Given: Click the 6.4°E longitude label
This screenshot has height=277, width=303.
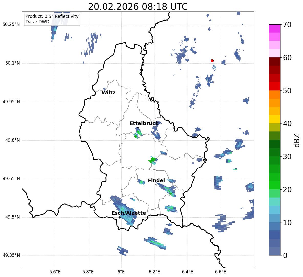Looking at the screenshot, I should point(187,272).
